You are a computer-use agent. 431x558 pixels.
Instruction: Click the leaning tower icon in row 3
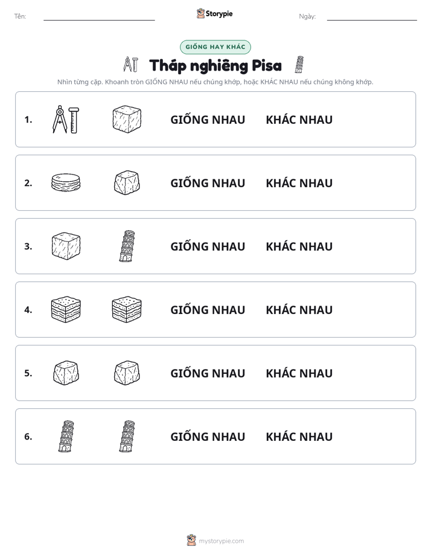pyautogui.click(x=127, y=246)
